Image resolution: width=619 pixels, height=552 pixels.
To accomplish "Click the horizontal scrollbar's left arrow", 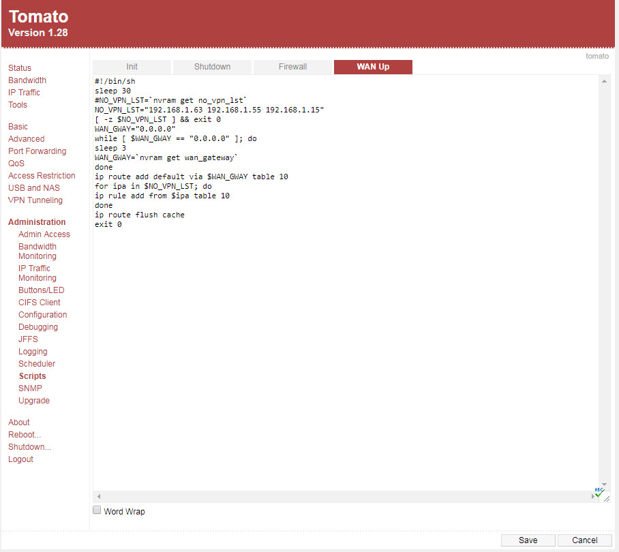I will (99, 496).
